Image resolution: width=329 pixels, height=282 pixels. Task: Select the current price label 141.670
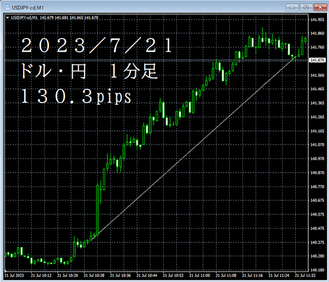(x=317, y=60)
